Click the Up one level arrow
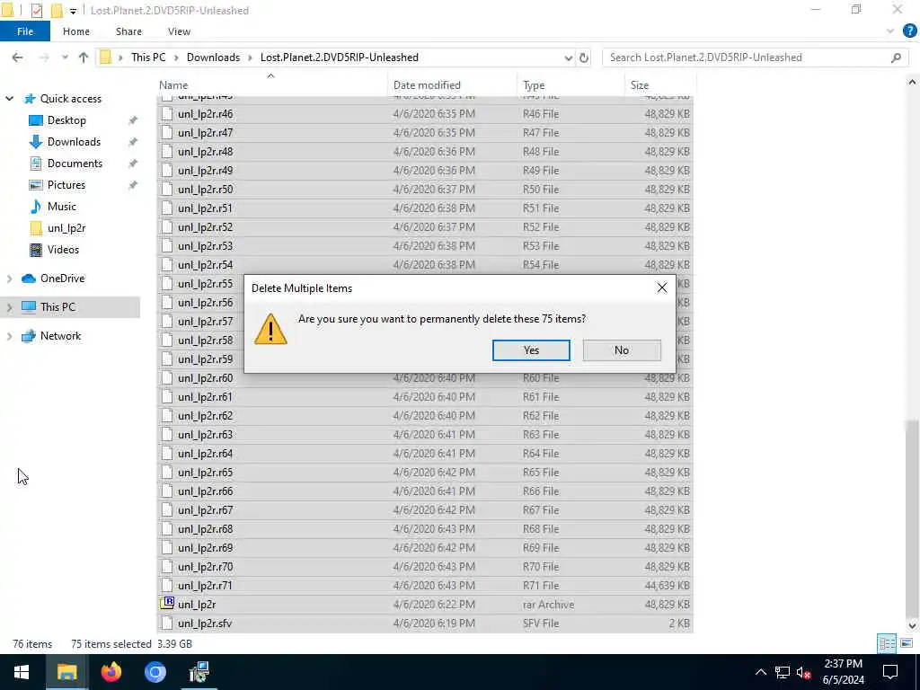Viewport: 920px width, 690px height. [x=84, y=57]
